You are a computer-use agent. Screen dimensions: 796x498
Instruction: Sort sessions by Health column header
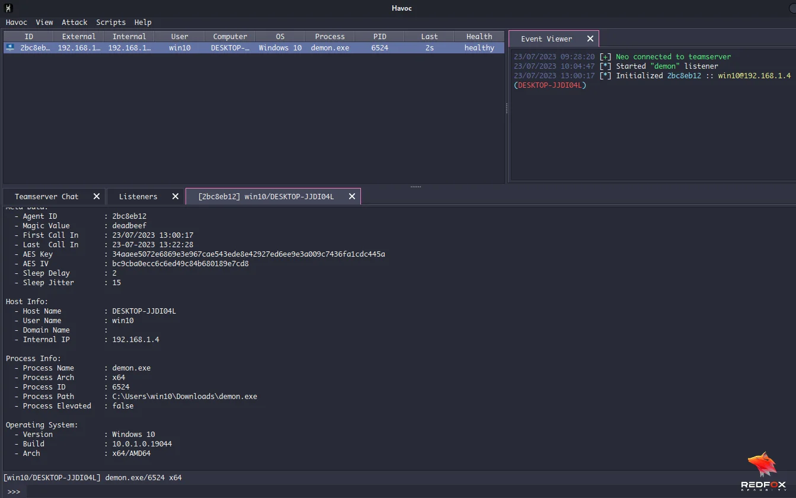pos(479,36)
